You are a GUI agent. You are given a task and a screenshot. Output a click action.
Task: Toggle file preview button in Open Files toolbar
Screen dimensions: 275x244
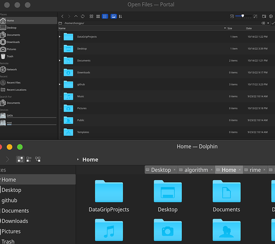coord(114,16)
